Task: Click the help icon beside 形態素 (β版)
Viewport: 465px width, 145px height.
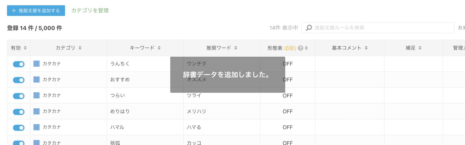Action: [300, 48]
